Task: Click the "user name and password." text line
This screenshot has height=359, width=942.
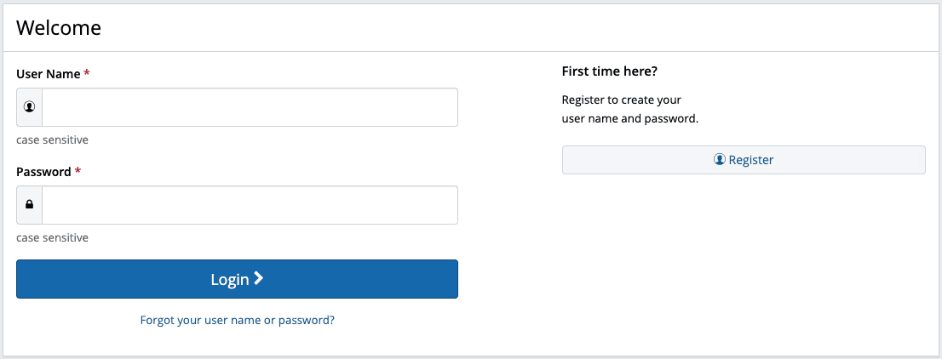Action: [629, 119]
